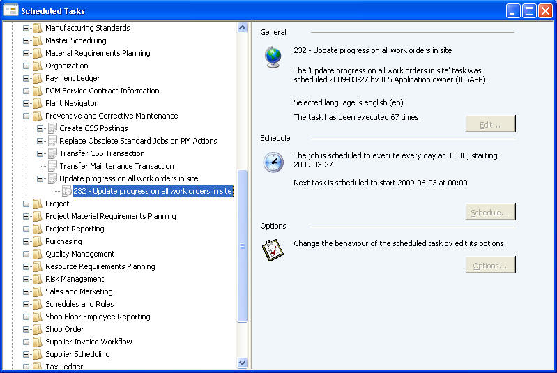Image resolution: width=557 pixels, height=373 pixels.
Task: Click text 'The task has been executed 67 times.'
Action: [357, 117]
